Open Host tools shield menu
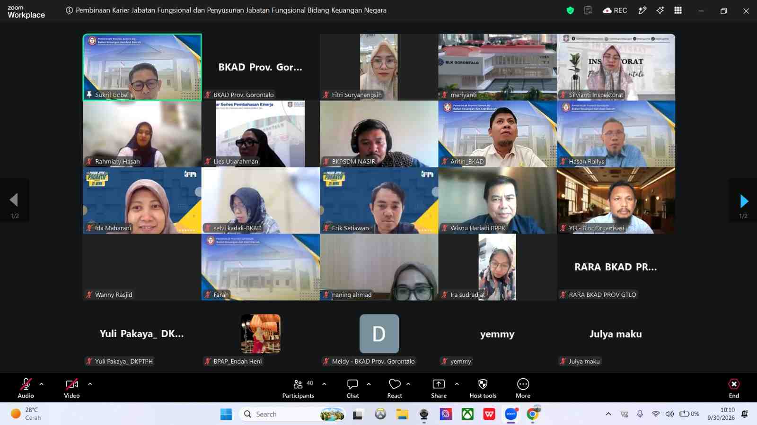The image size is (757, 425). [483, 388]
